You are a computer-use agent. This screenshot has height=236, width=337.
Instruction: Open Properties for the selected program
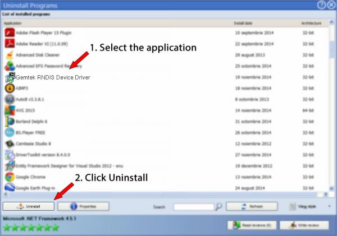click(83, 206)
